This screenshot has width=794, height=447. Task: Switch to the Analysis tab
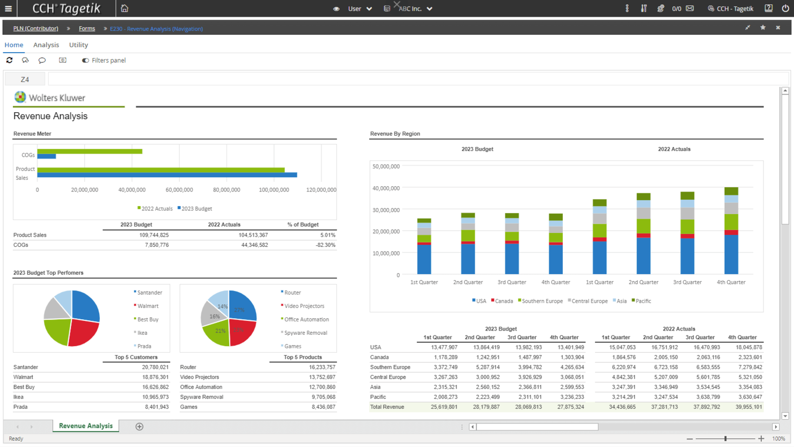[x=46, y=45]
